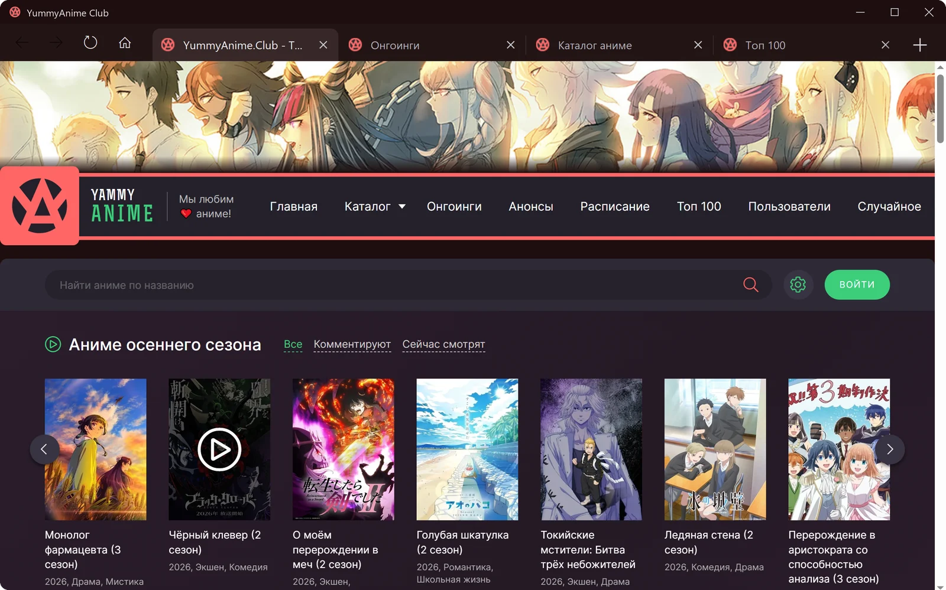
Task: Switch to the Каталог аниме browser tab
Action: (x=620, y=45)
